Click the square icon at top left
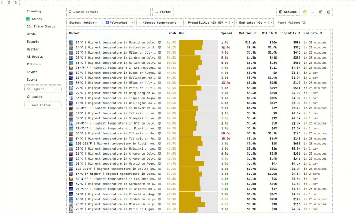Image resolution: width=357 pixels, height=217 pixels. point(3,2)
